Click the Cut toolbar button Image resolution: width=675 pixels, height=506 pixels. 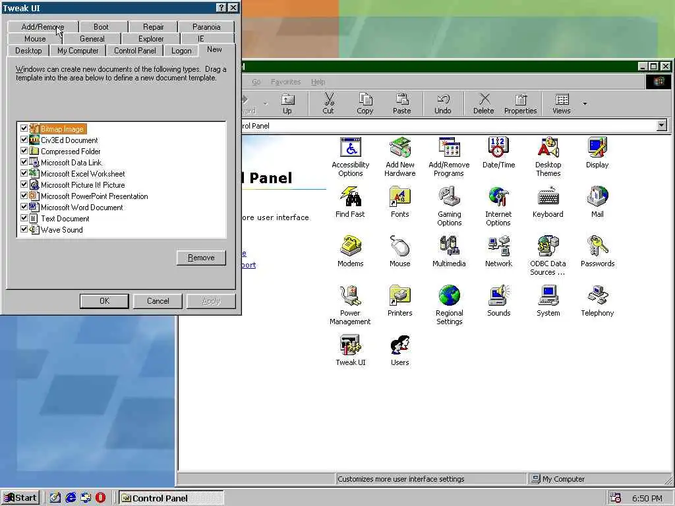[x=328, y=103]
